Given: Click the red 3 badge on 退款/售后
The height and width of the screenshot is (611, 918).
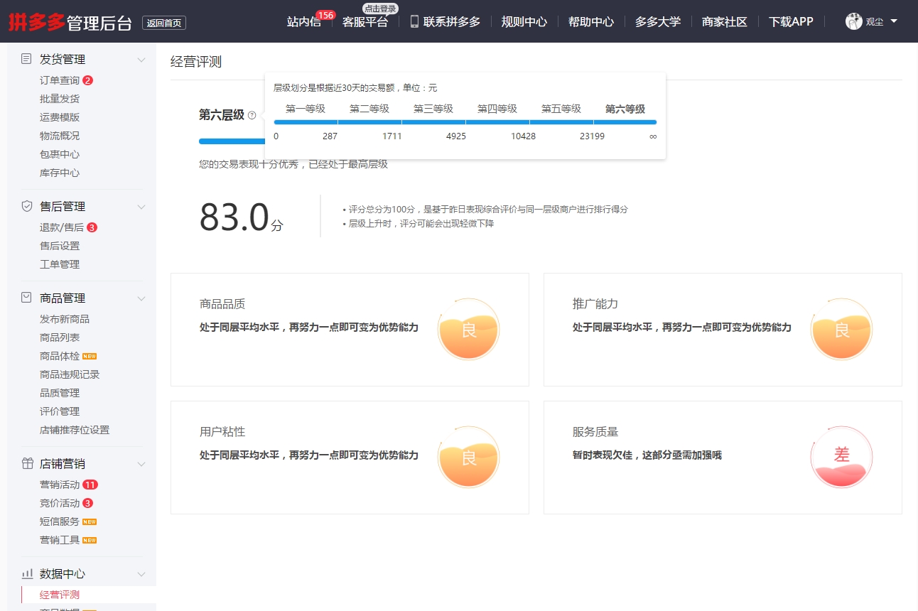Looking at the screenshot, I should click(x=92, y=227).
